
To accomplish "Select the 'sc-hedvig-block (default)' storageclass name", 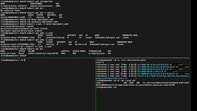I will [14, 6].
